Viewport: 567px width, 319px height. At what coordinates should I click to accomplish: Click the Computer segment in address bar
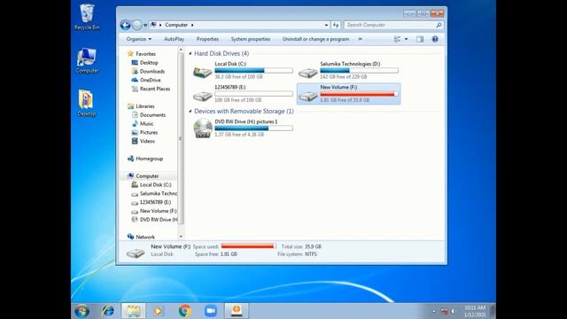click(176, 25)
